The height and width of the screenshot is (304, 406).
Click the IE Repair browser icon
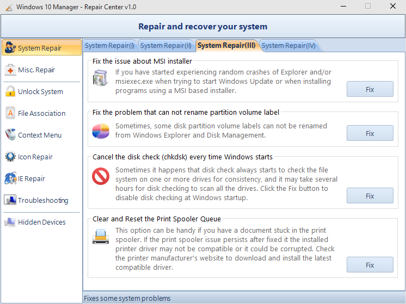[10, 178]
